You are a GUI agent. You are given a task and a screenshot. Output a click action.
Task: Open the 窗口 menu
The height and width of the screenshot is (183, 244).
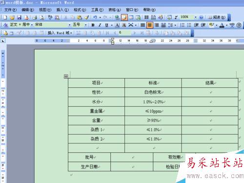point(132,10)
